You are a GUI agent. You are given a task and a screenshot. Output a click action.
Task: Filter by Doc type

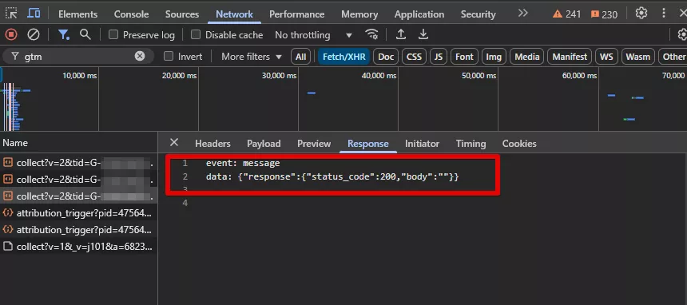[x=386, y=57]
